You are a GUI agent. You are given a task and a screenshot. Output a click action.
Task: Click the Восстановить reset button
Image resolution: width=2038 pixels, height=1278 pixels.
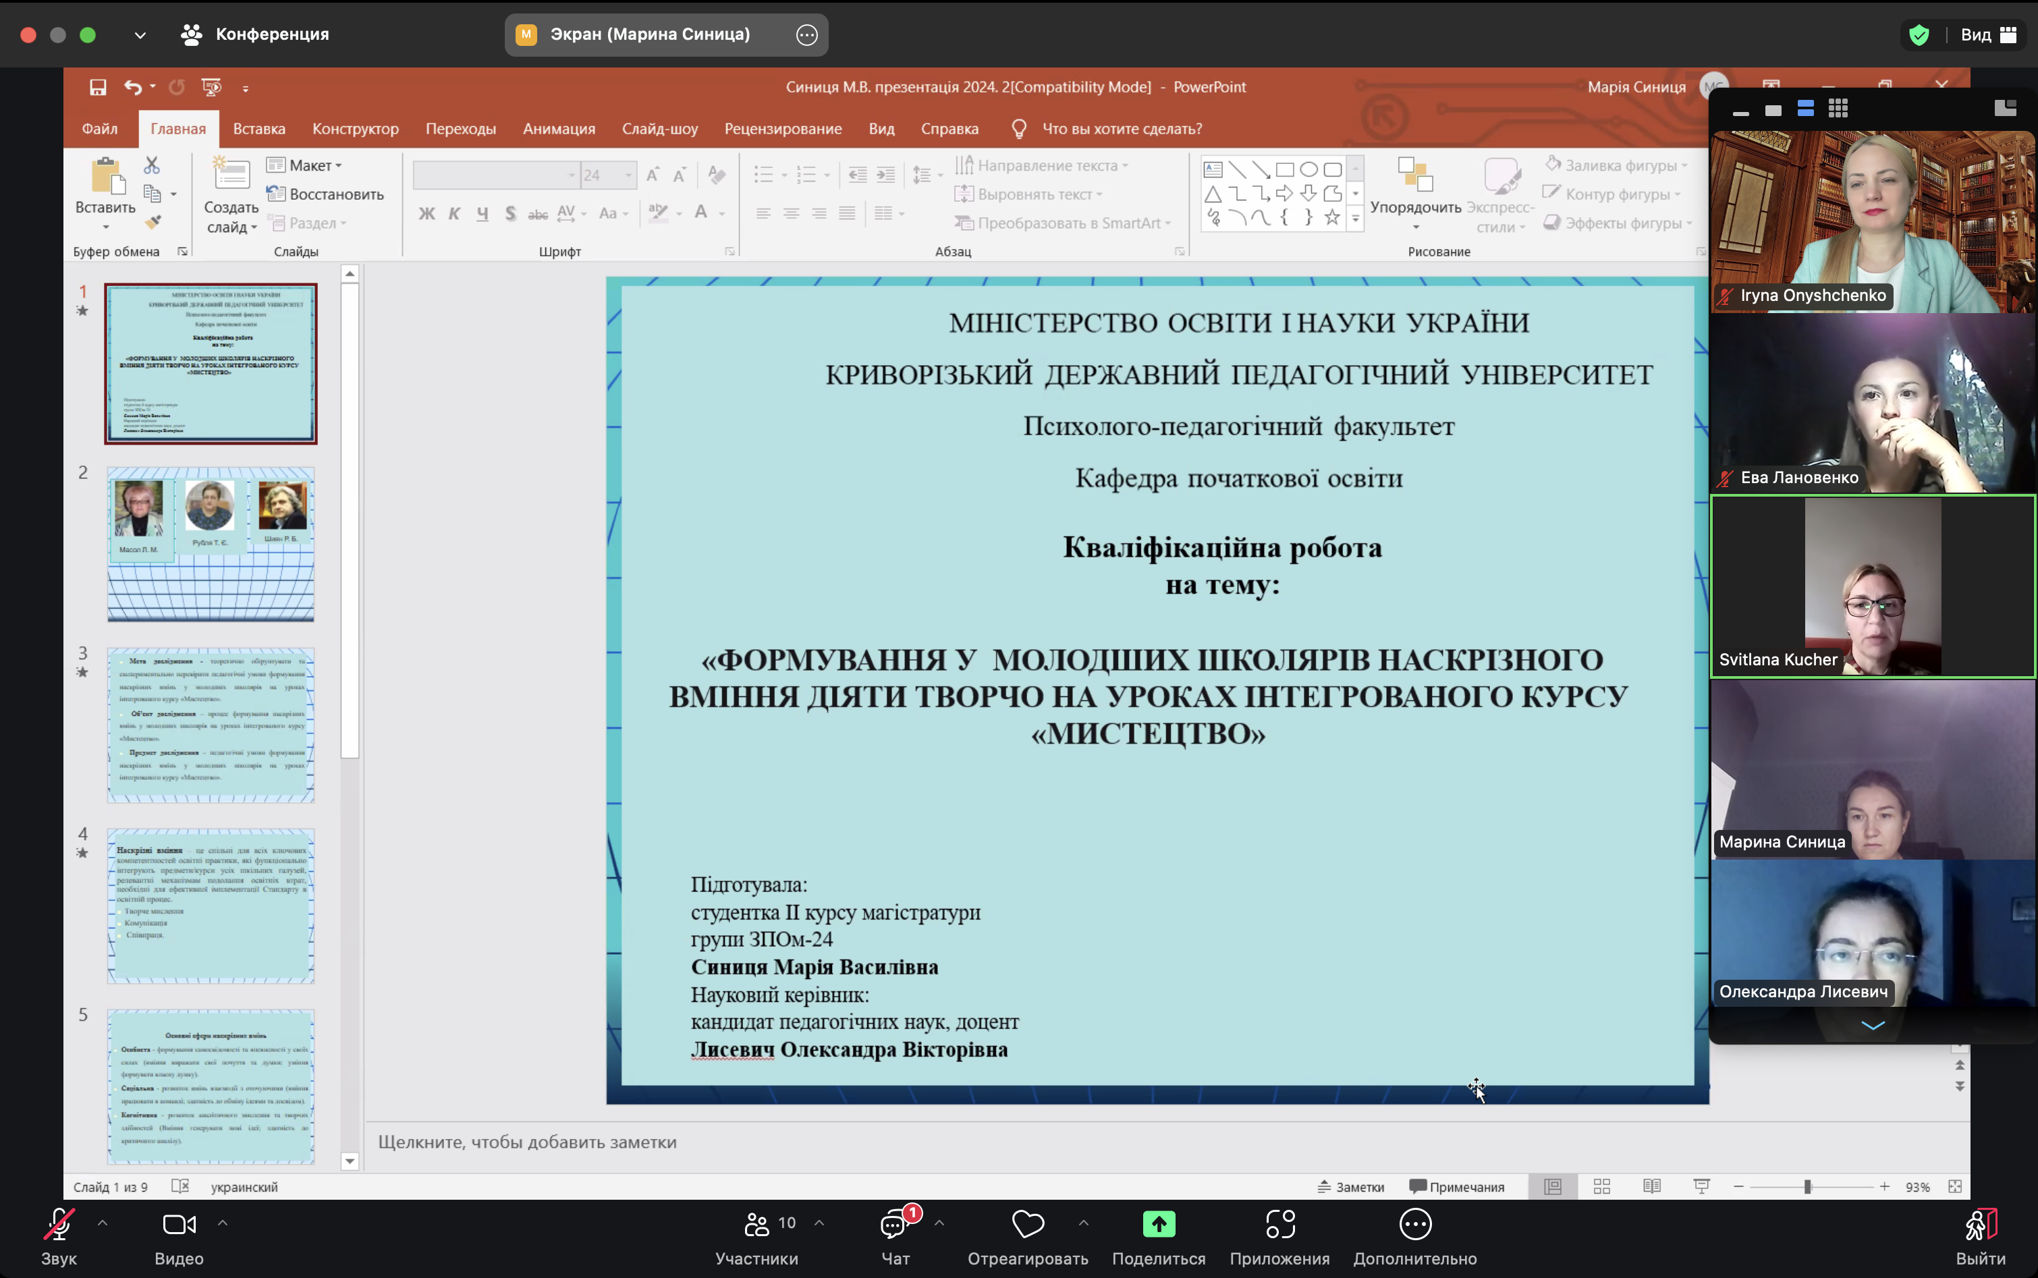click(327, 194)
